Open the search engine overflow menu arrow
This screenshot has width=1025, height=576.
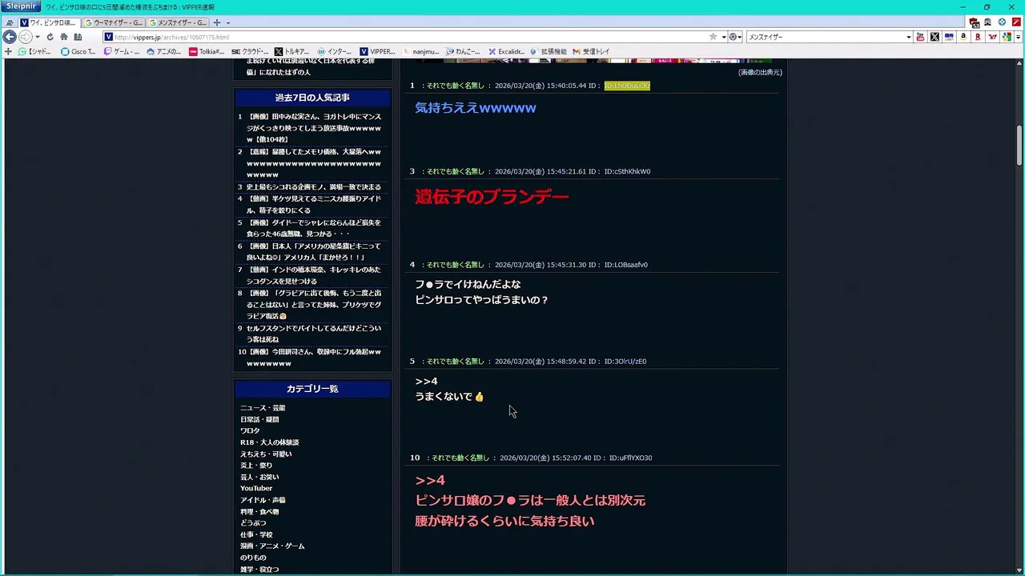(x=1018, y=37)
